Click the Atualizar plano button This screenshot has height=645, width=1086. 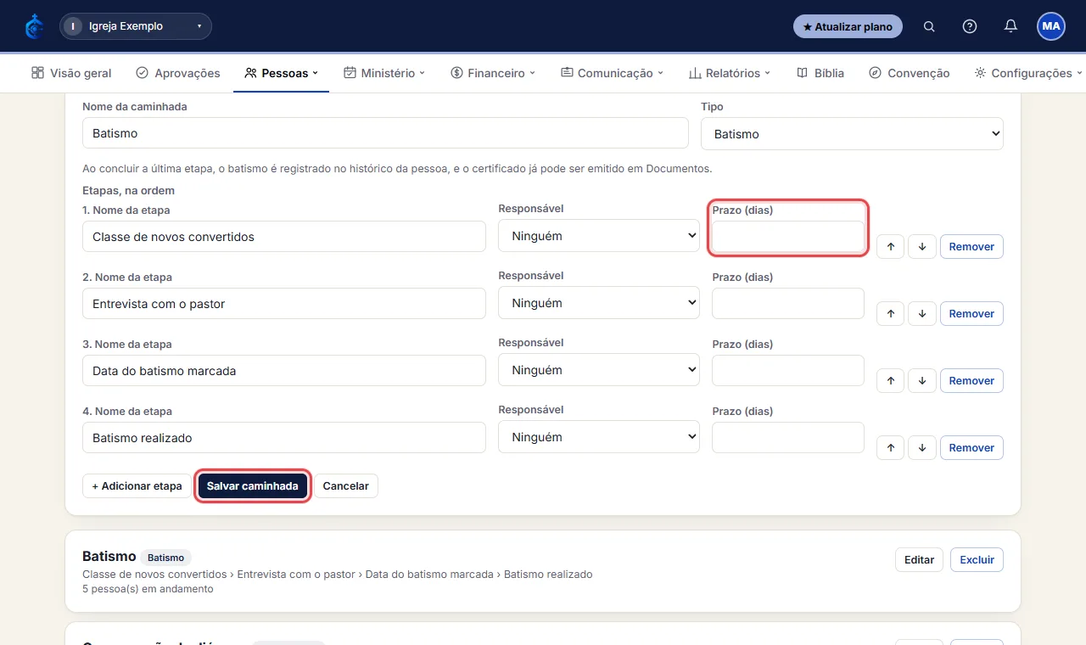pyautogui.click(x=848, y=26)
